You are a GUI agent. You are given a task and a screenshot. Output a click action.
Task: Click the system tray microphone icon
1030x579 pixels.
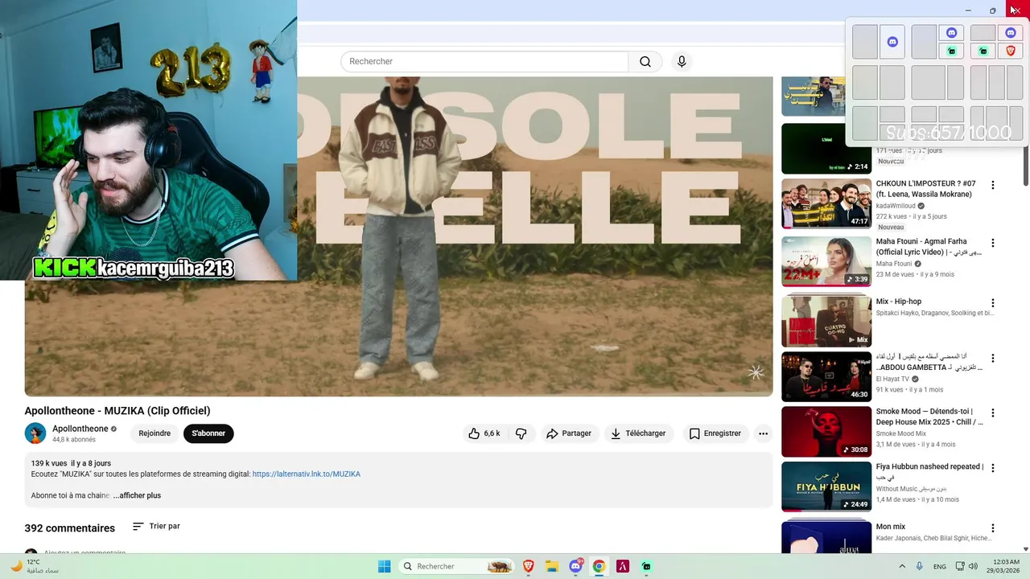pos(920,566)
